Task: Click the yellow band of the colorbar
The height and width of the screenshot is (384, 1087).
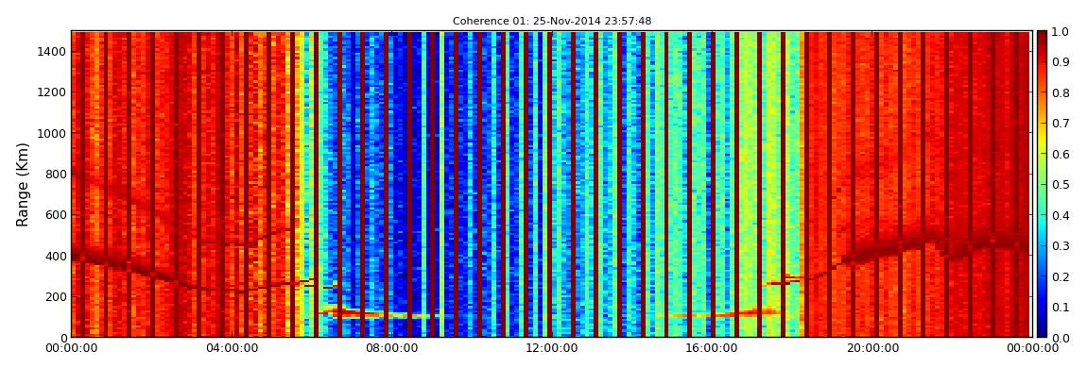Action: click(x=1042, y=139)
